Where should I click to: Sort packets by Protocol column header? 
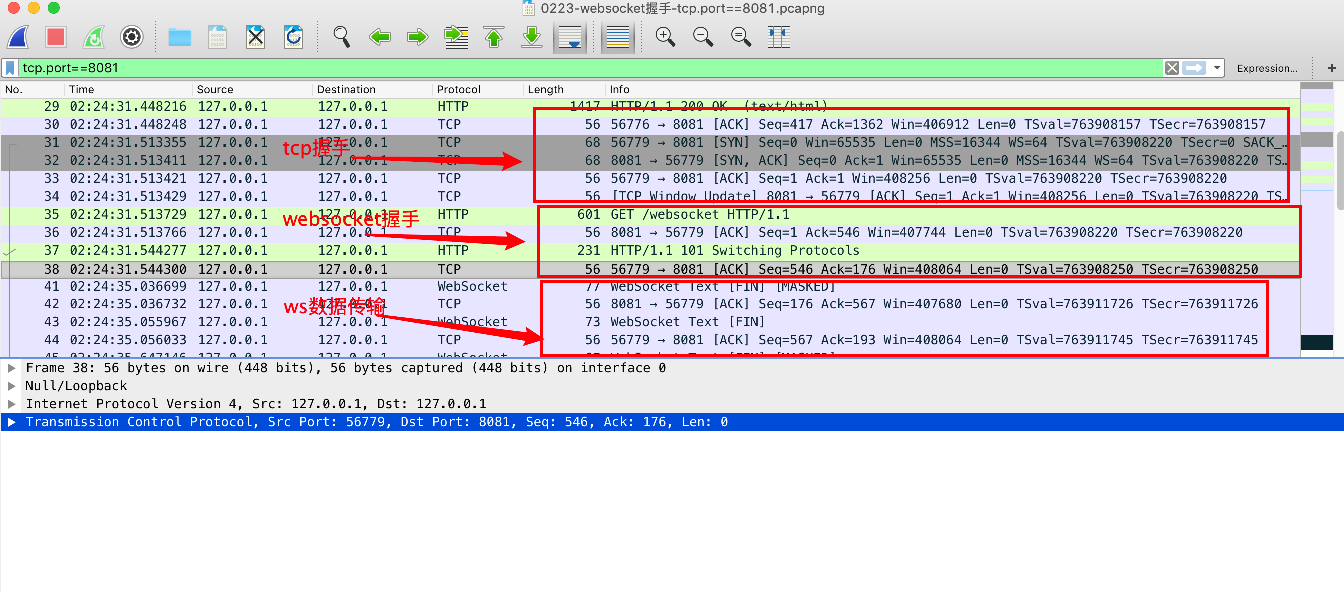coord(458,90)
